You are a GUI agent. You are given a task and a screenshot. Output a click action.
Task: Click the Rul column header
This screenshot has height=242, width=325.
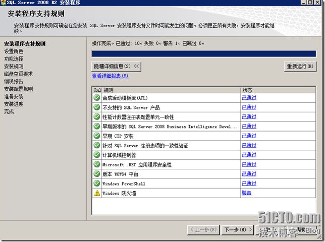97,90
